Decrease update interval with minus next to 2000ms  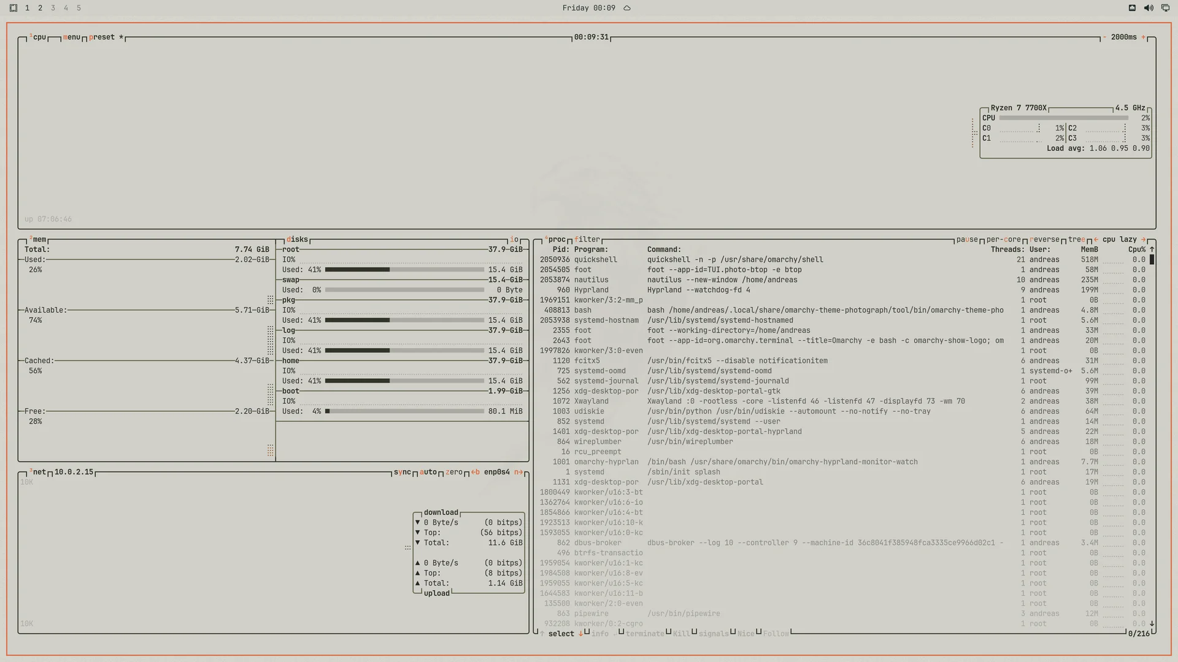click(x=1104, y=37)
